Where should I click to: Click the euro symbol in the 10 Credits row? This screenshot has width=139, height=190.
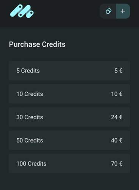pyautogui.click(x=121, y=94)
